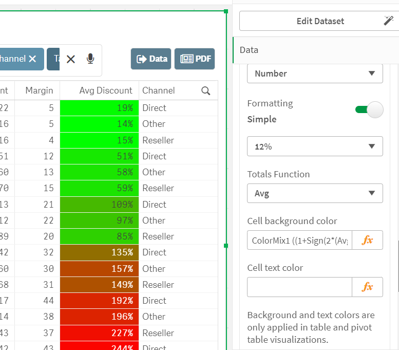Clear the search with the black X icon
Viewport: 399px width, 350px height.
tap(71, 59)
